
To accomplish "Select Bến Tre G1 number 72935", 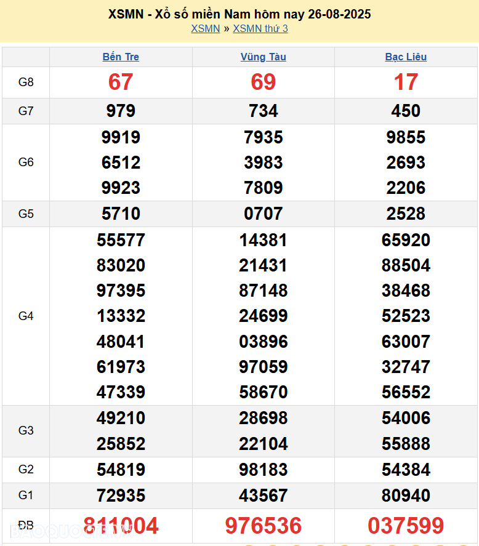I will pyautogui.click(x=121, y=496).
